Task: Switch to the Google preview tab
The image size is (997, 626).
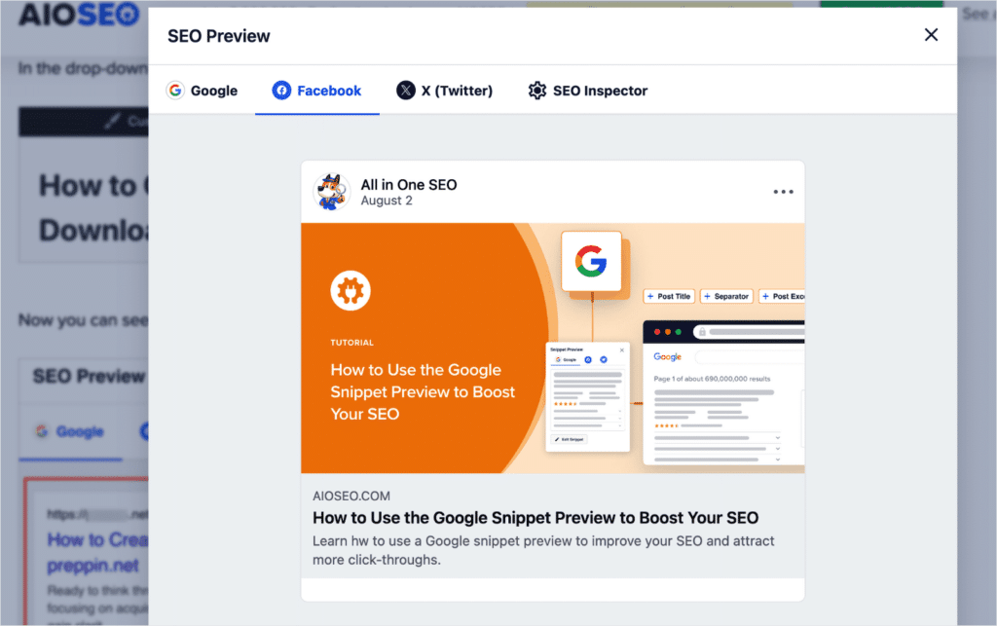Action: tap(203, 91)
